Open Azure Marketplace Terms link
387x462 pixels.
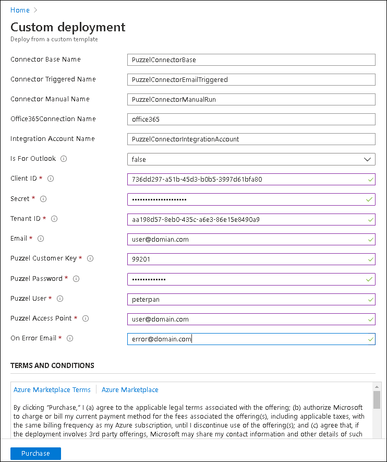point(52,390)
